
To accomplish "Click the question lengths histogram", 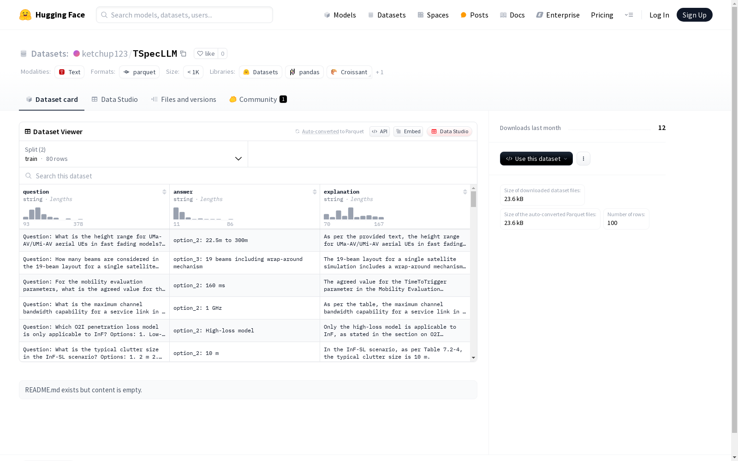I will click(53, 213).
